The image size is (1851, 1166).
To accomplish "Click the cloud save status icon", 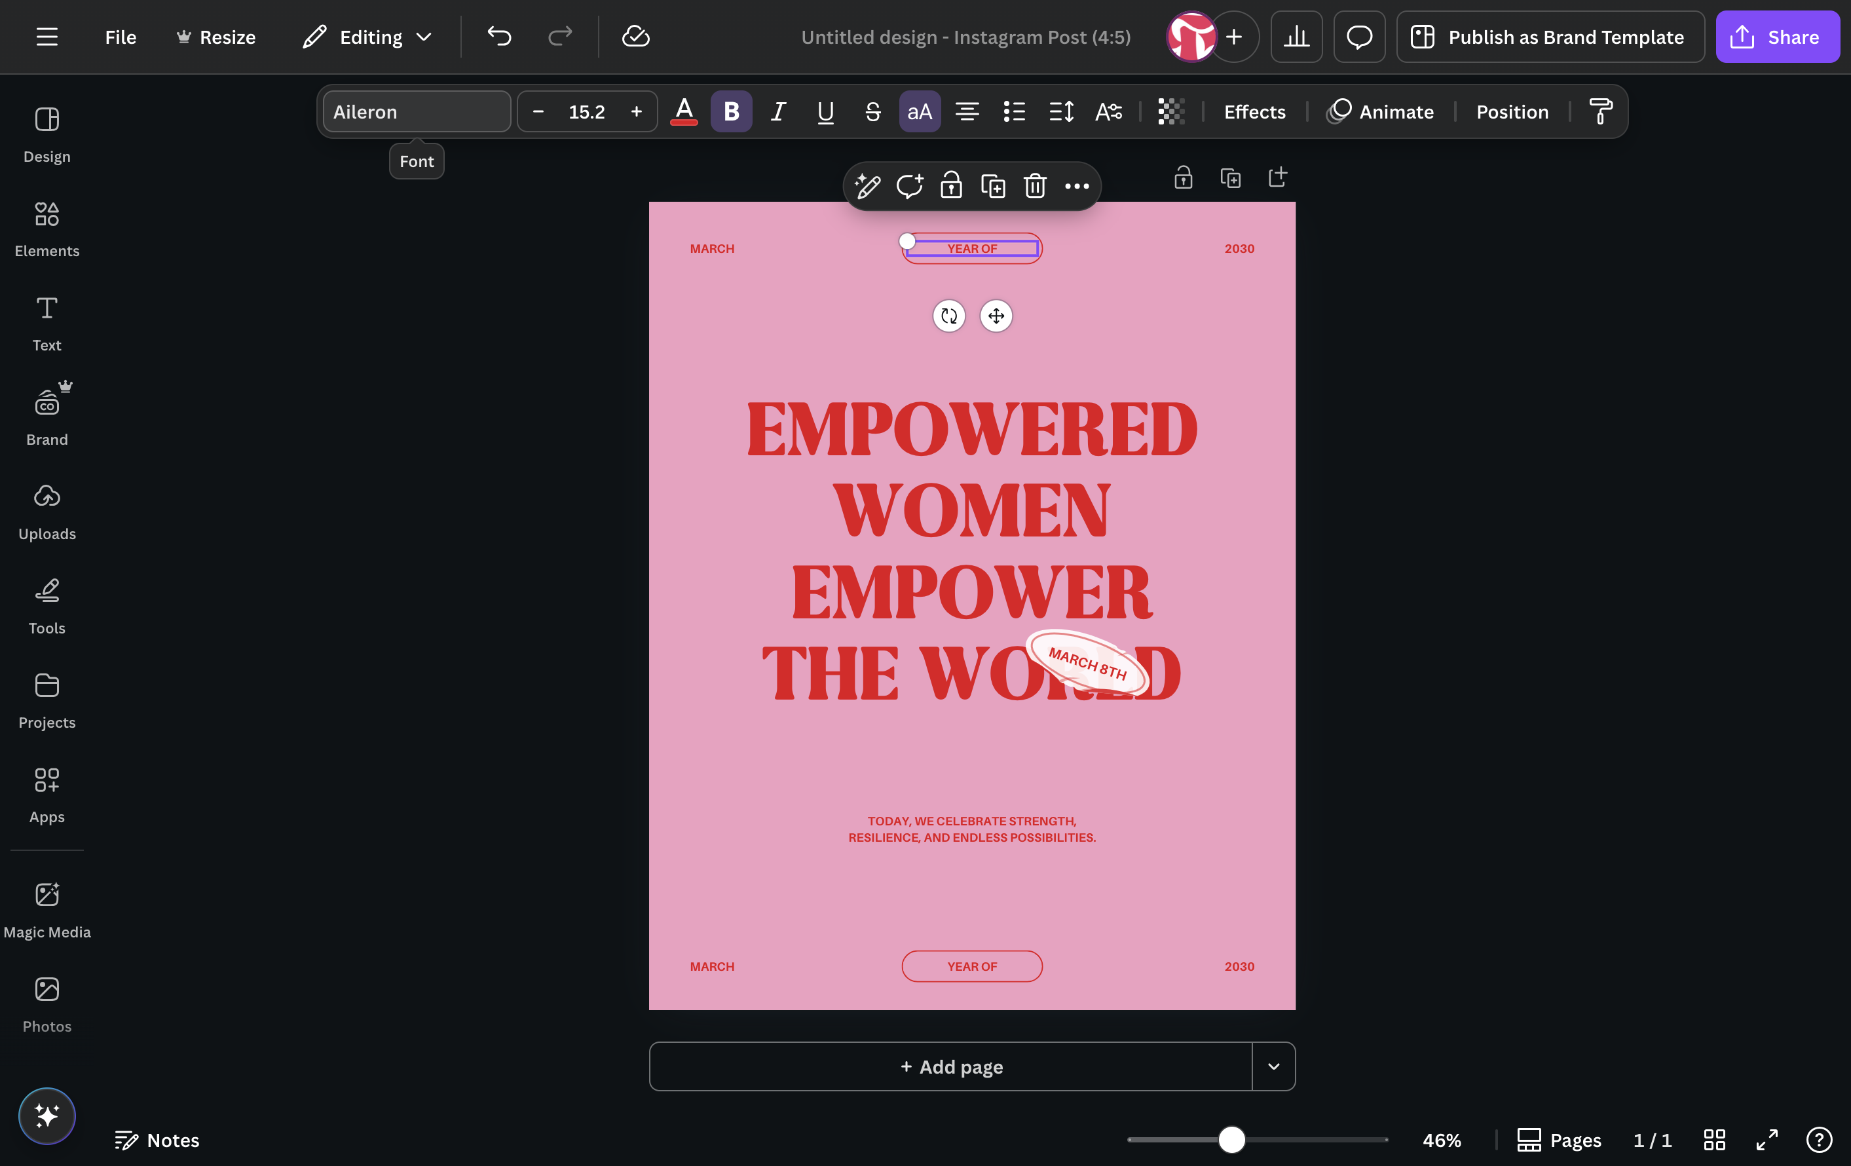I will (636, 37).
